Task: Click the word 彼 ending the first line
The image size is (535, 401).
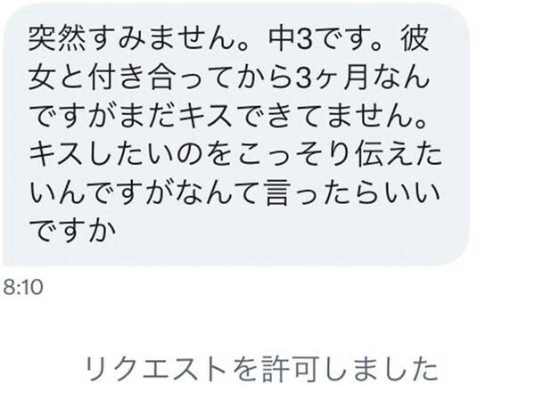Action: pos(415,39)
